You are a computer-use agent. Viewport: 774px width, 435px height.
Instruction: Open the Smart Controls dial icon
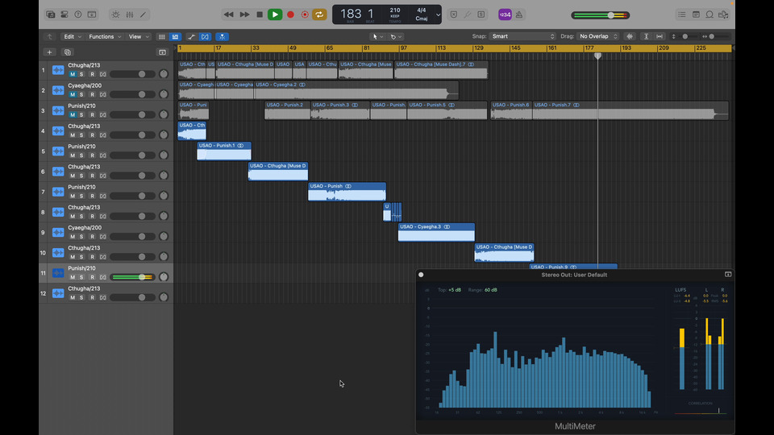pyautogui.click(x=116, y=14)
